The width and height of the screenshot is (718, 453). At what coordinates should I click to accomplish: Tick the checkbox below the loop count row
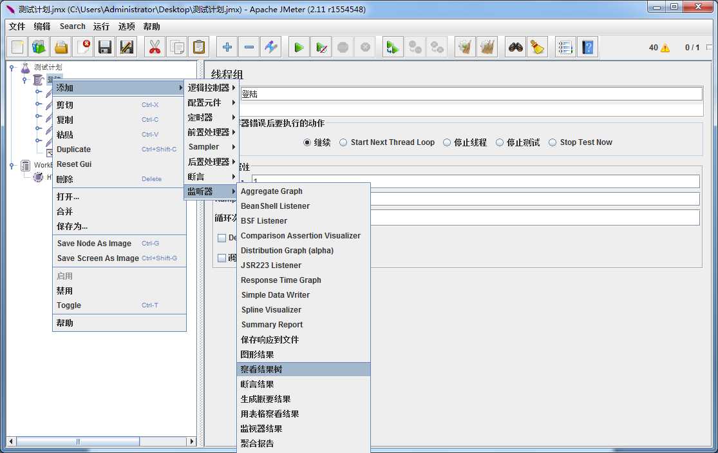point(222,238)
